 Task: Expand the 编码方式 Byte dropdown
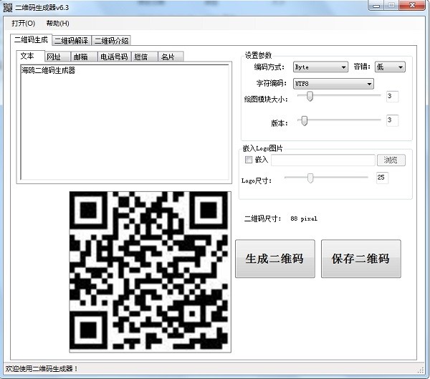tap(320, 67)
